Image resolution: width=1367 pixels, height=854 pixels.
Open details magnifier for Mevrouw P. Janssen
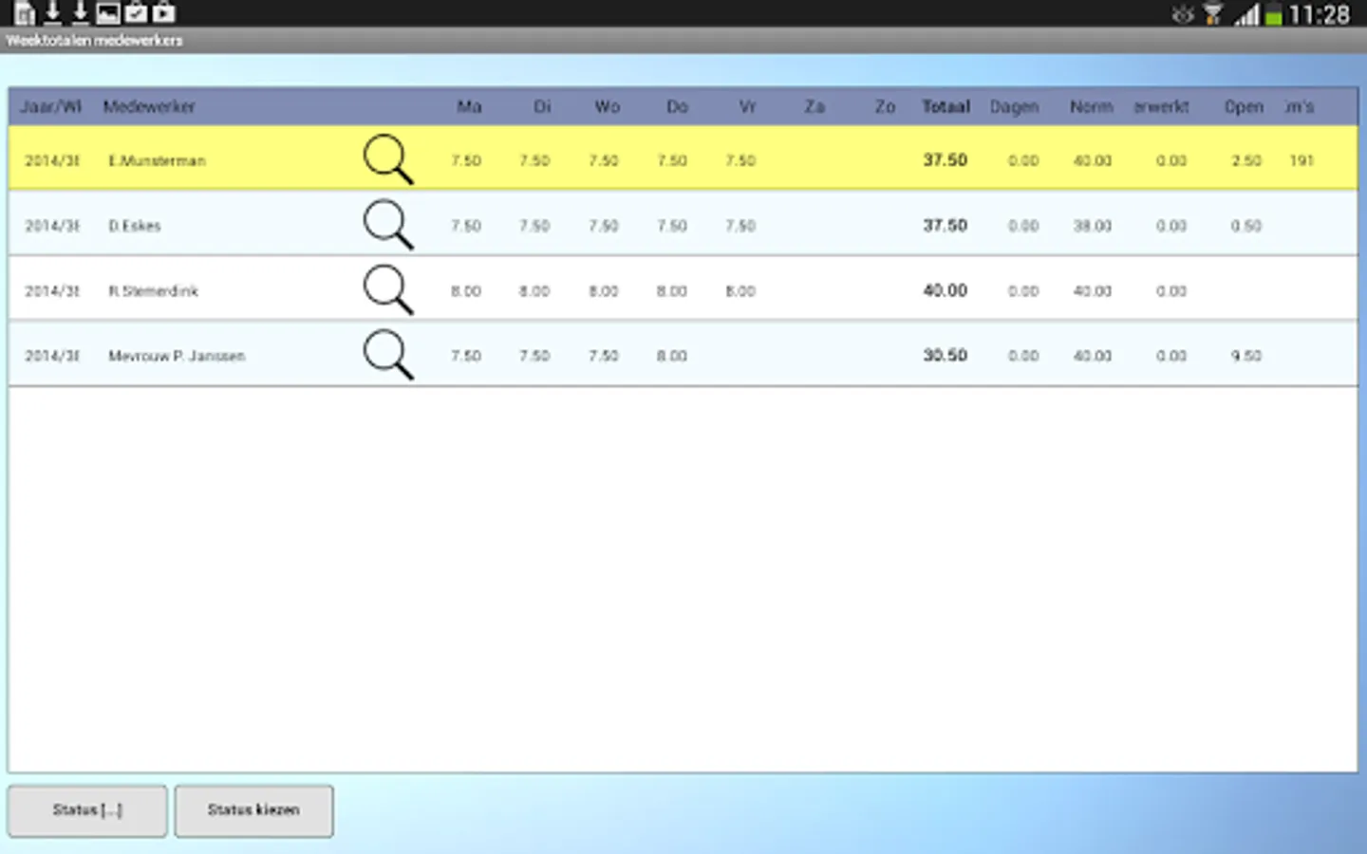tap(388, 355)
